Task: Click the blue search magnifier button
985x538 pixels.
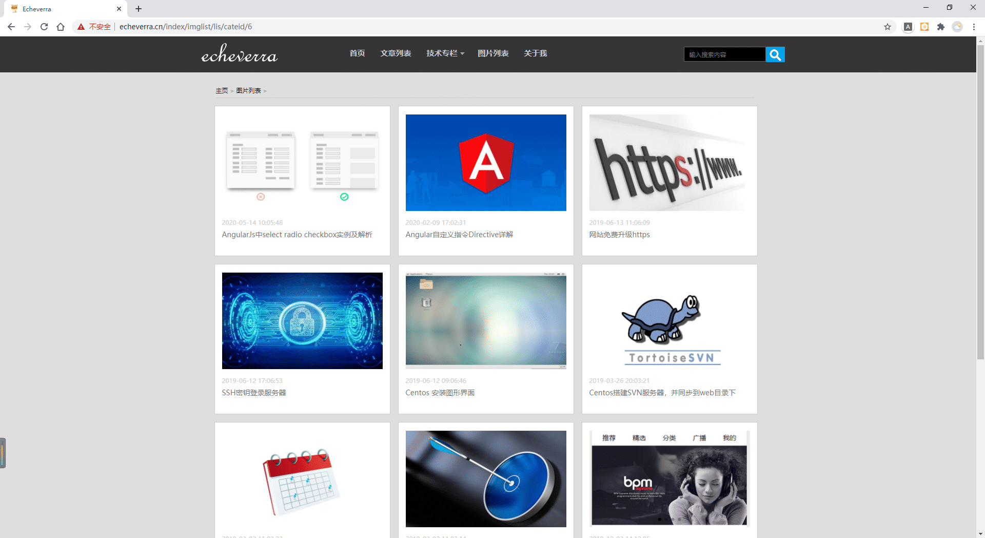Action: 775,54
